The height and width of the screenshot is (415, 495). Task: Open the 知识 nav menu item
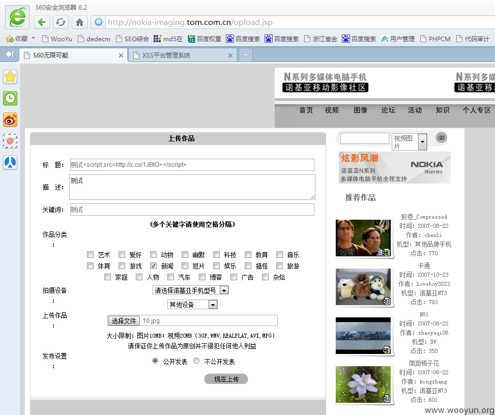click(443, 110)
